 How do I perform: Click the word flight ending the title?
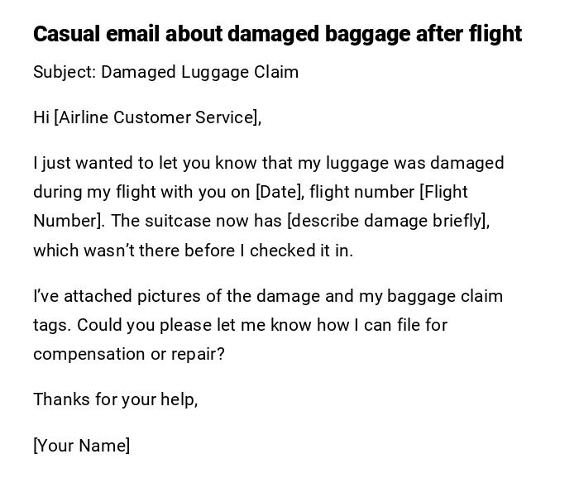[495, 34]
